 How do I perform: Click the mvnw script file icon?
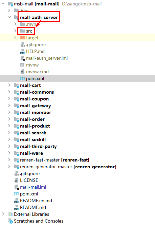[22, 65]
